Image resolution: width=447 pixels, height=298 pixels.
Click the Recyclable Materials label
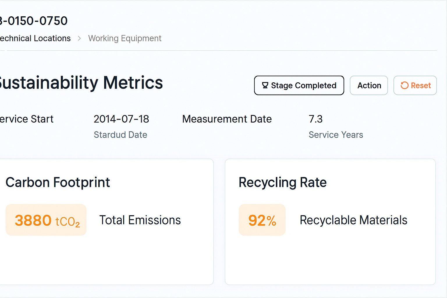[x=354, y=220]
